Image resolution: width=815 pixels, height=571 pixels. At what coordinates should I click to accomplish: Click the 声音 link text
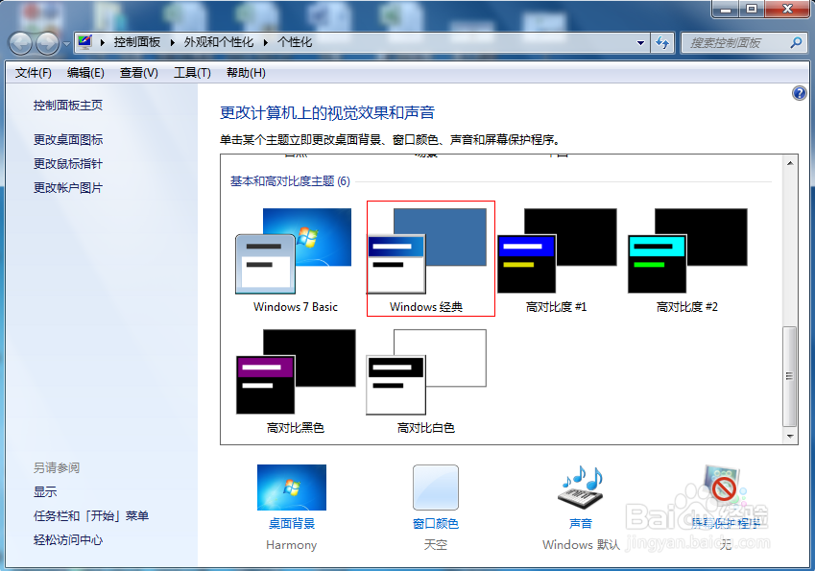click(581, 523)
